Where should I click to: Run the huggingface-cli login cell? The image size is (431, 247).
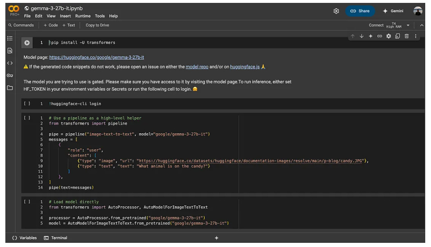click(x=27, y=104)
